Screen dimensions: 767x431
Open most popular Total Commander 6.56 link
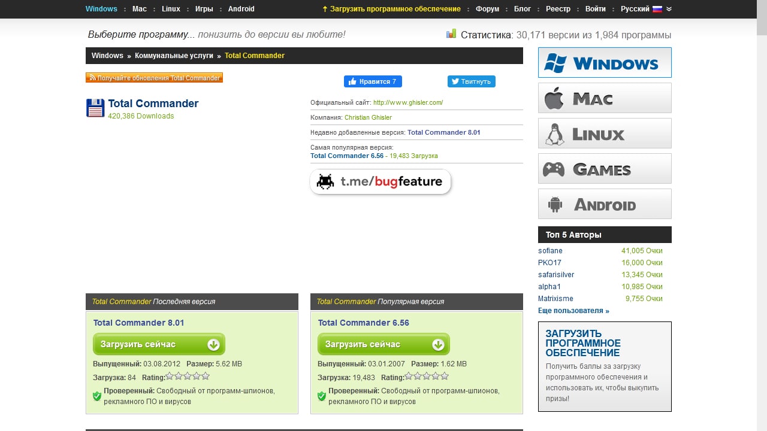pyautogui.click(x=347, y=156)
